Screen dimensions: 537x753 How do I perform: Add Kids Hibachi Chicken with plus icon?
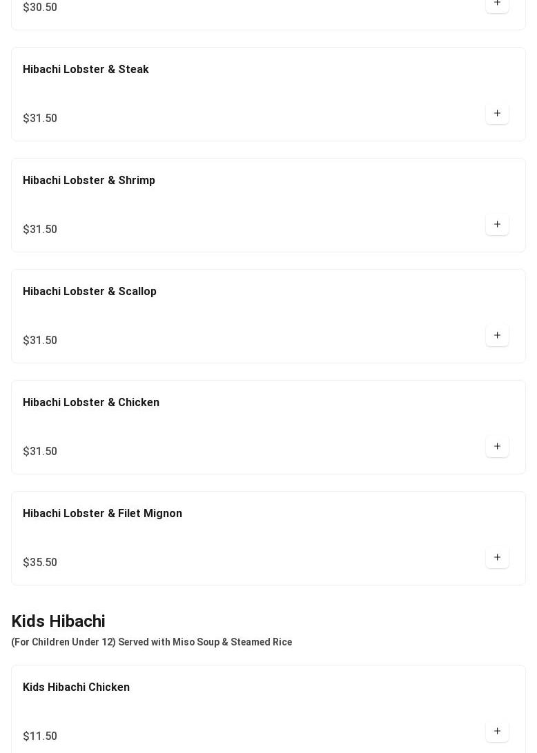click(497, 732)
